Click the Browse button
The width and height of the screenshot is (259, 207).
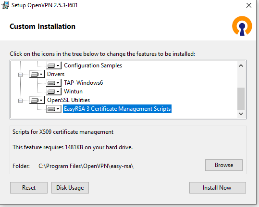point(224,165)
